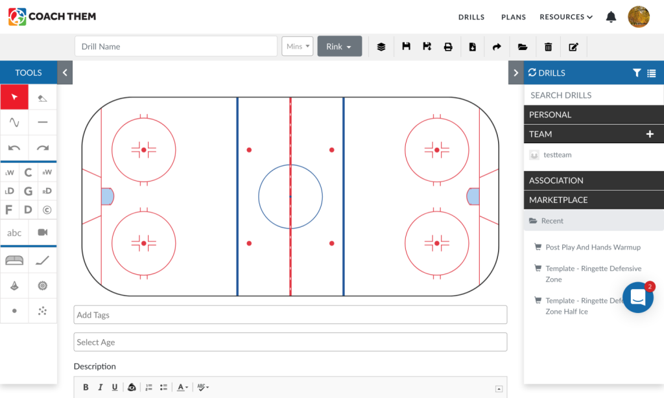This screenshot has height=398, width=664.
Task: Choose the hockey net tool
Action: click(x=14, y=261)
